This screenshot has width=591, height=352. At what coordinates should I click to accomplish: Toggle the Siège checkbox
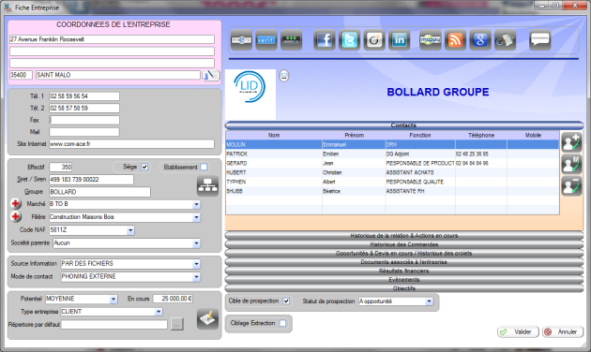click(x=144, y=167)
